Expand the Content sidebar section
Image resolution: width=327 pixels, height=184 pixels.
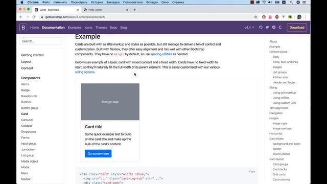tap(27, 68)
